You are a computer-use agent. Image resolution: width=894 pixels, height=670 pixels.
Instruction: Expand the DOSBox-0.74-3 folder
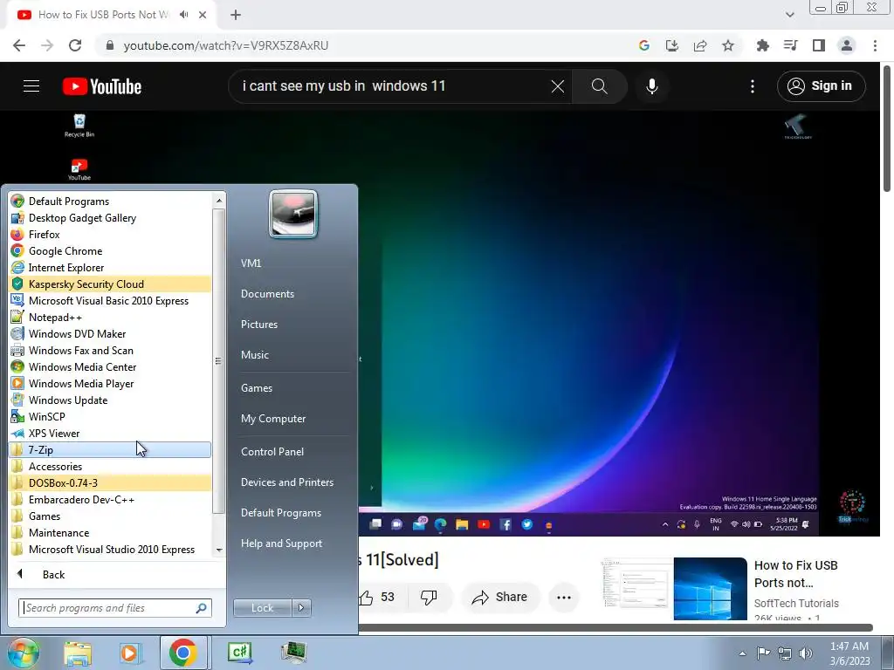pos(110,482)
